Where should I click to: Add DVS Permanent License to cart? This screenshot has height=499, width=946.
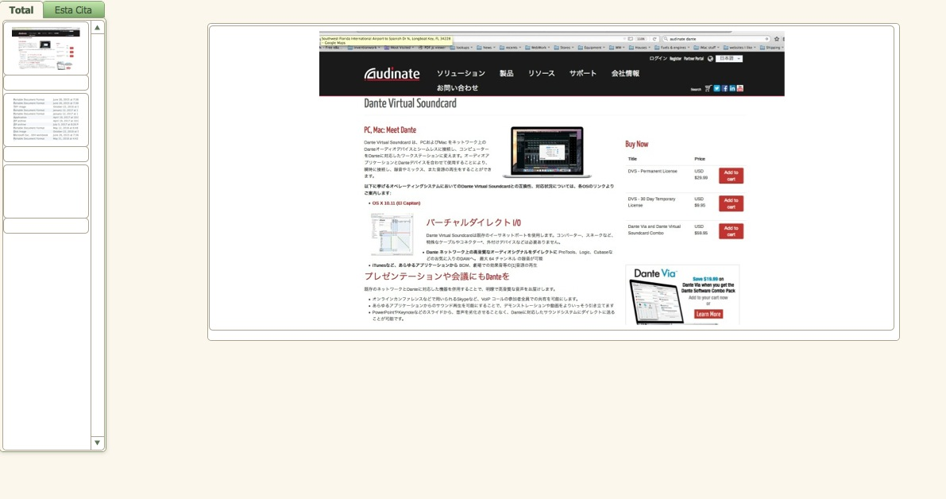(x=731, y=176)
